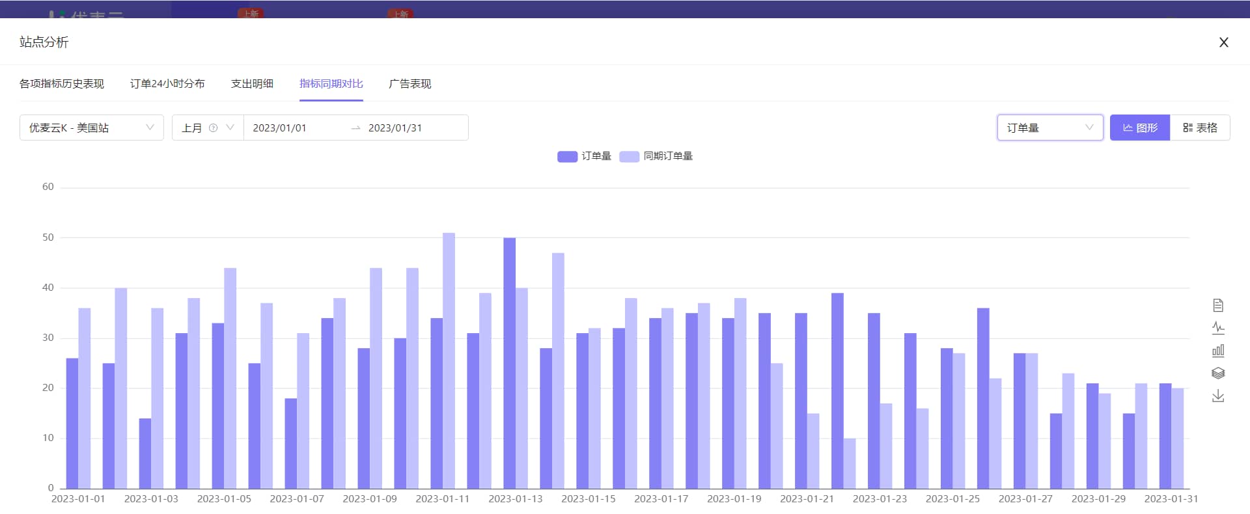Screen dimensions: 1250x514
Task: Switch to 图形 chart view
Action: pos(1140,128)
